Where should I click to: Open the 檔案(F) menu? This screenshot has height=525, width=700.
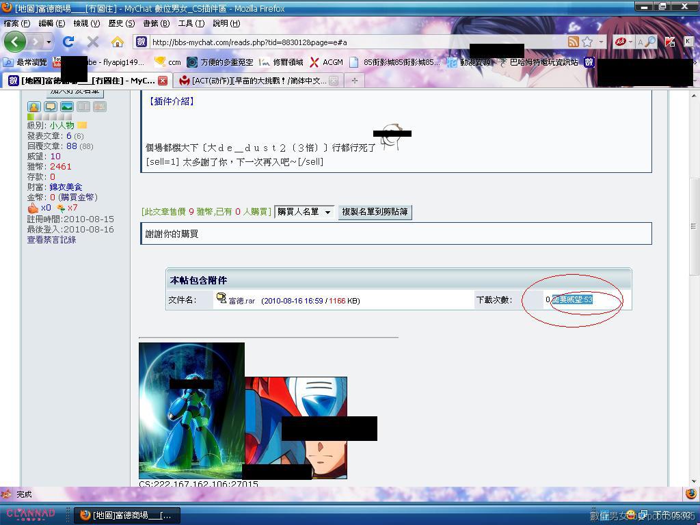click(17, 23)
